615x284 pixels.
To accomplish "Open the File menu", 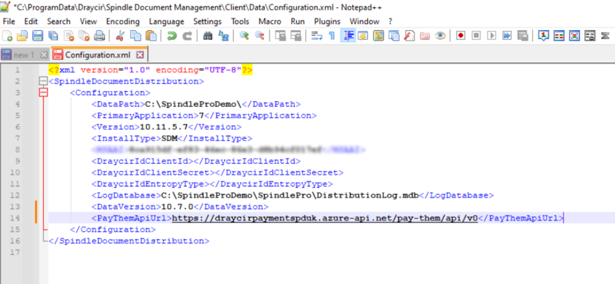I will (x=9, y=21).
